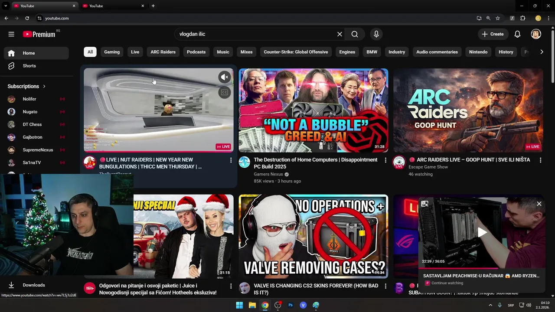Click the YouTube Premium logo
The height and width of the screenshot is (312, 555).
coord(39,34)
